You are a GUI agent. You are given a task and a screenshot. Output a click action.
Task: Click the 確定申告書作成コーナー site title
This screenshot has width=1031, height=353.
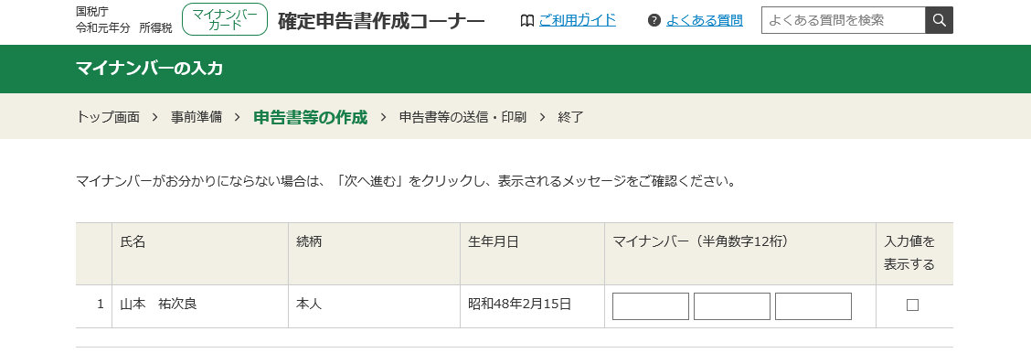coord(381,21)
